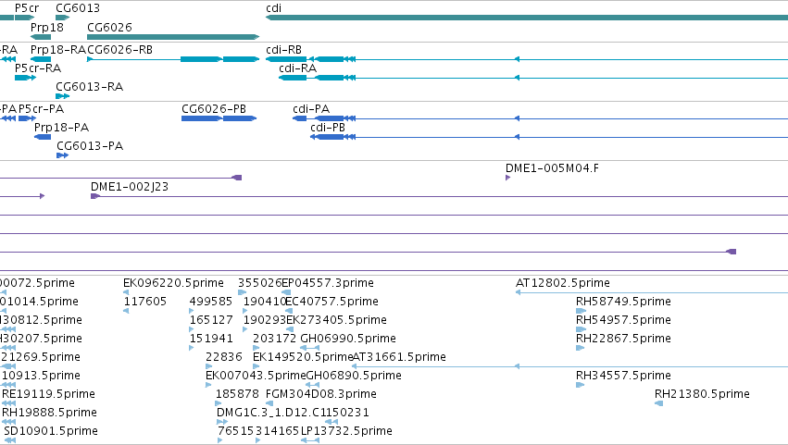Select EST RH54957.5prime
This screenshot has height=445, width=788.
pos(624,320)
